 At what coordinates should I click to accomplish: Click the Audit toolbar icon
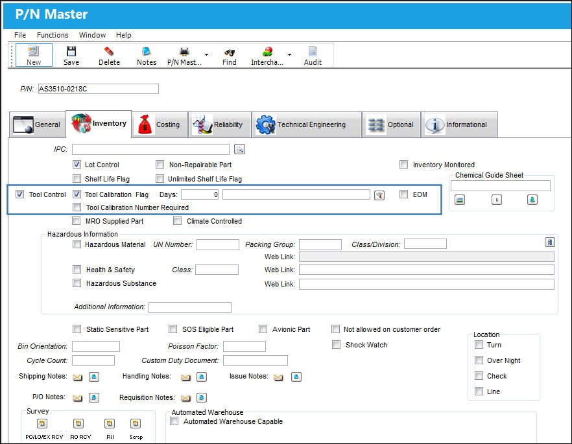click(x=313, y=51)
